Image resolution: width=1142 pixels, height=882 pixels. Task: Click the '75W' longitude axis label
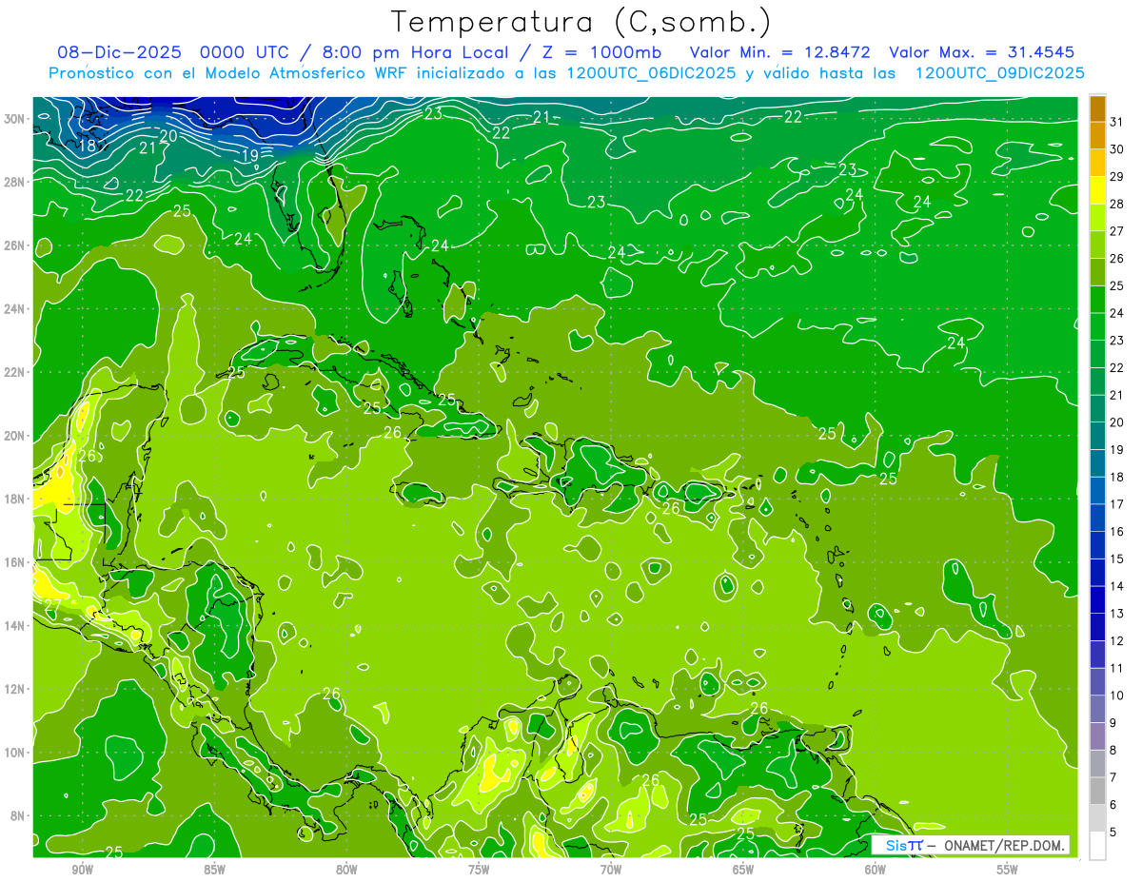tap(479, 870)
